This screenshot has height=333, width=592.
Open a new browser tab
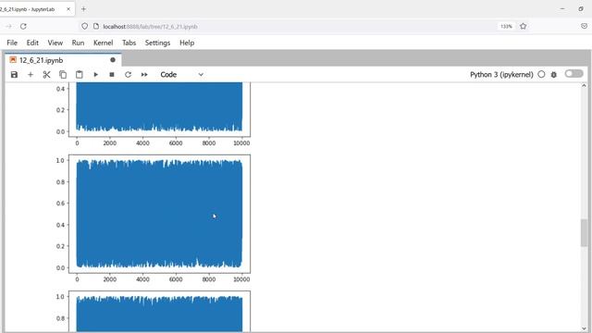coord(83,9)
